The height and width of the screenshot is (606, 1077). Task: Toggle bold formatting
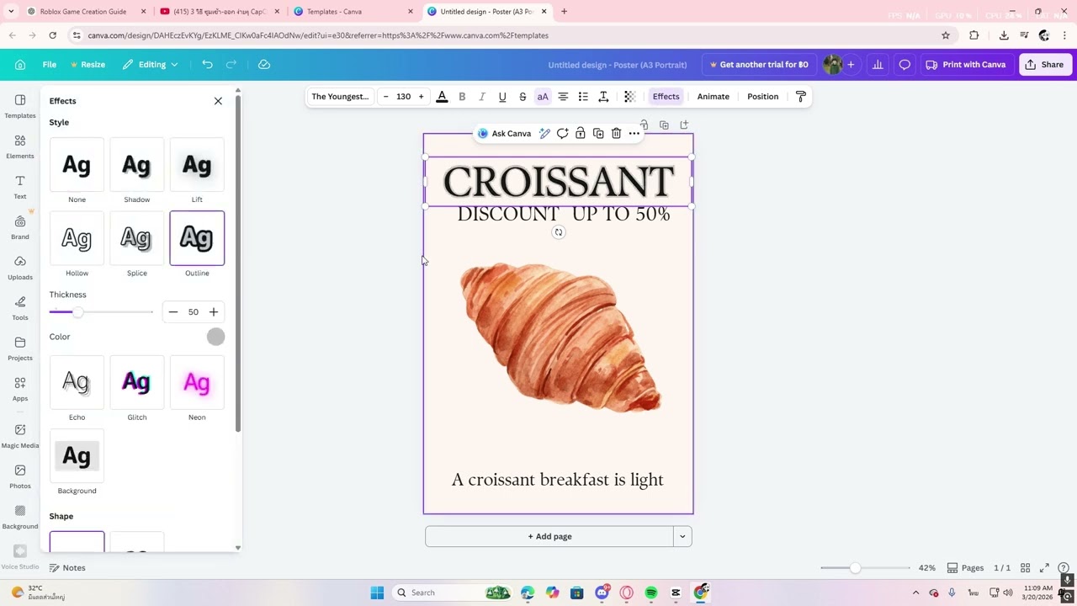coord(462,97)
